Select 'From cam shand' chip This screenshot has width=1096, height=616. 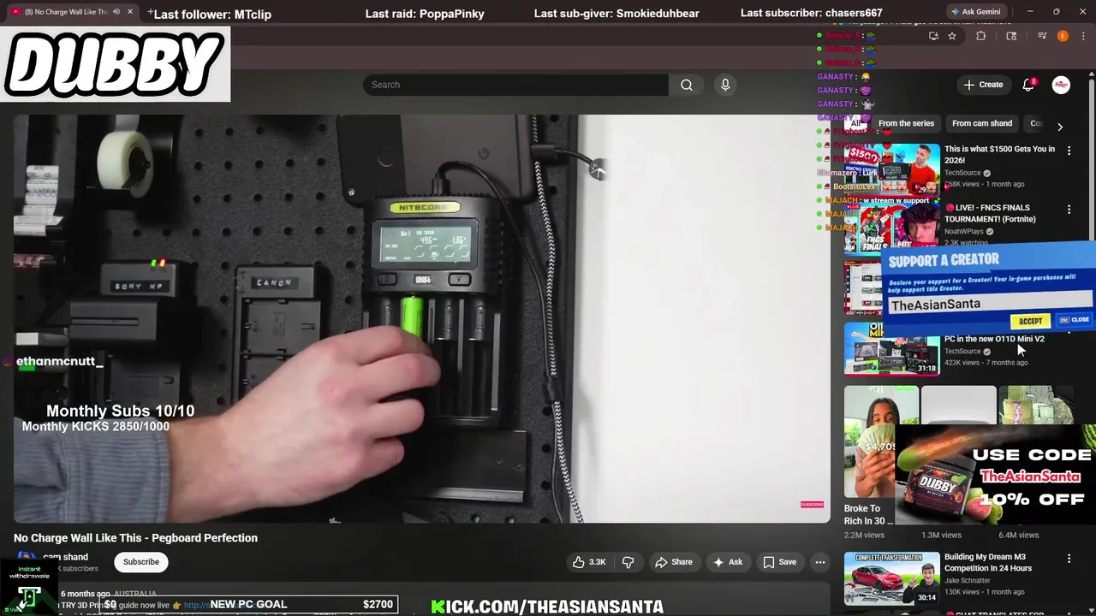[x=982, y=123]
